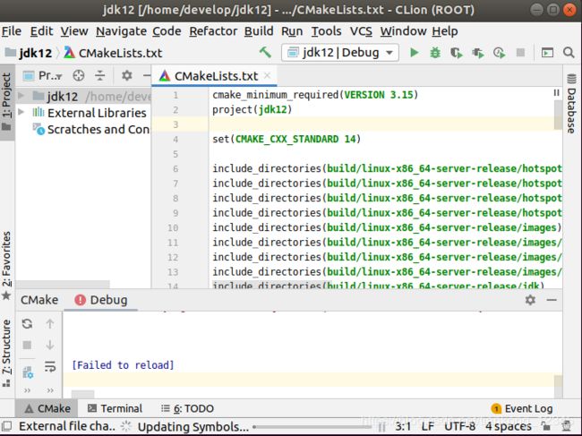Open jdk12 | Debug configuration dropdown
This screenshot has height=436, width=582.
[x=340, y=53]
